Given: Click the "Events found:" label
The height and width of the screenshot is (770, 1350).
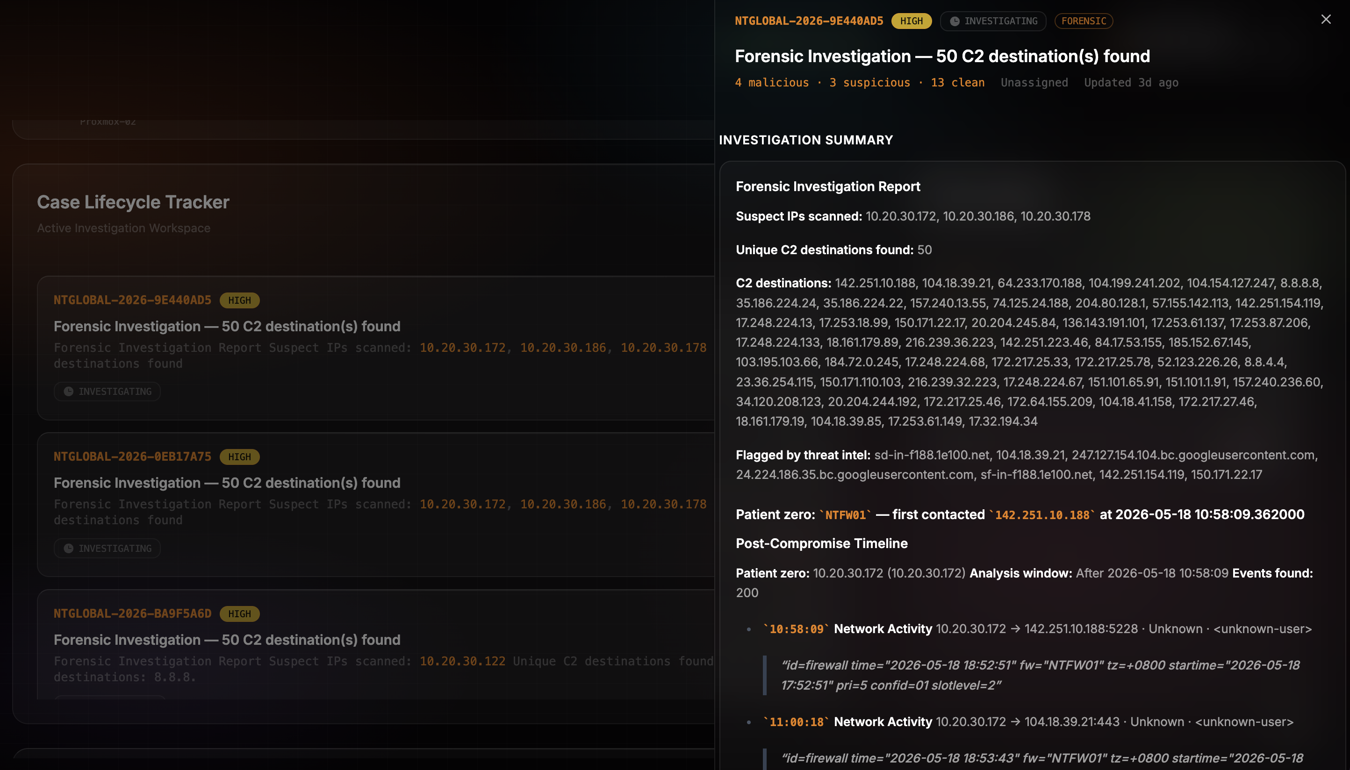Looking at the screenshot, I should tap(1272, 573).
